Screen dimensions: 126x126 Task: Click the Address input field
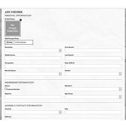[63, 119]
